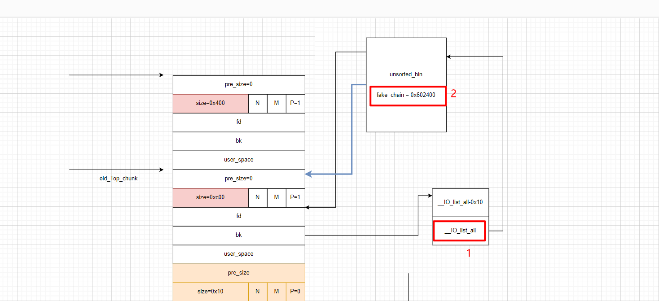Screen dimensions: 659x301
Task: Click the red number 1 annotation
Action: [469, 253]
